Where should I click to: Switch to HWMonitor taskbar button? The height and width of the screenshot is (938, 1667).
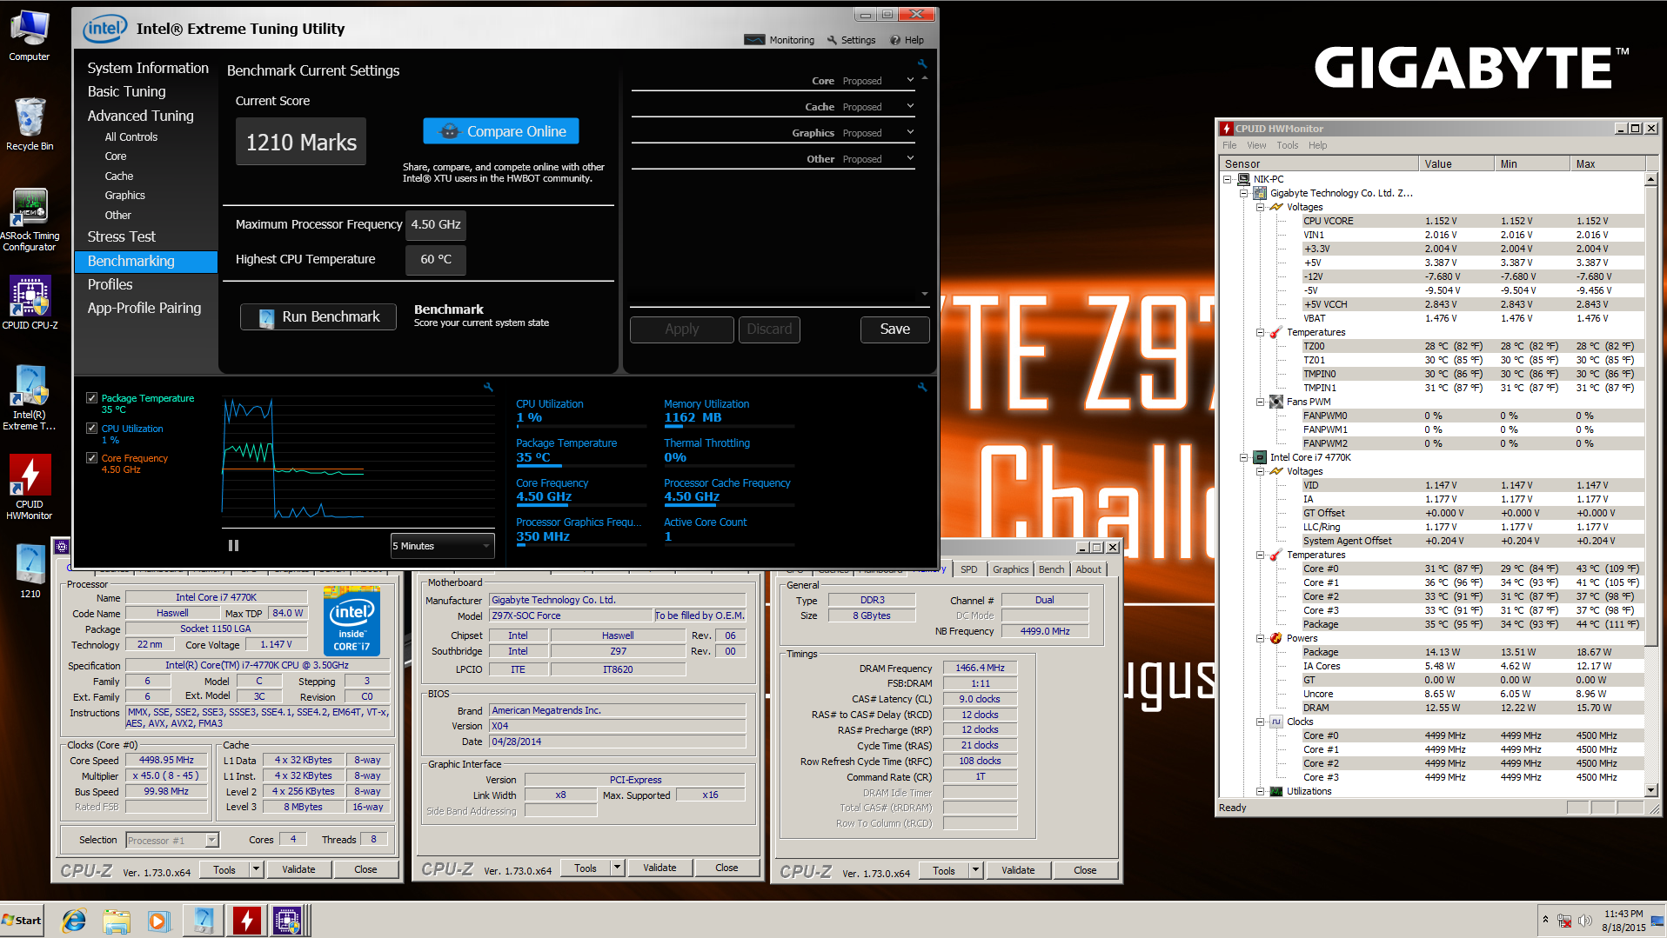click(246, 920)
